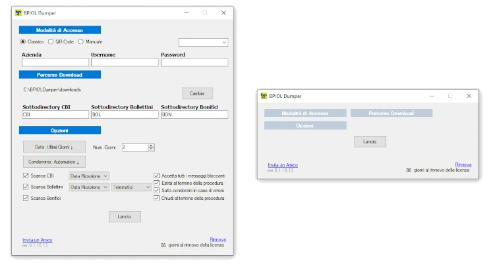Expand Percorso Download section in smaller window
Screen dimensions: 493x263
(x=391, y=113)
